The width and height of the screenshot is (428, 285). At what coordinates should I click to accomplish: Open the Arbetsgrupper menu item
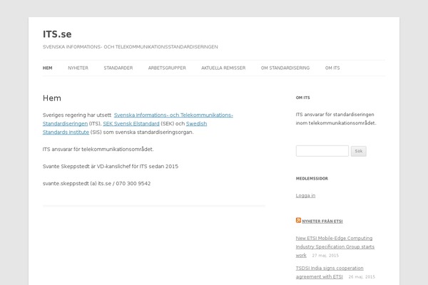coord(167,68)
